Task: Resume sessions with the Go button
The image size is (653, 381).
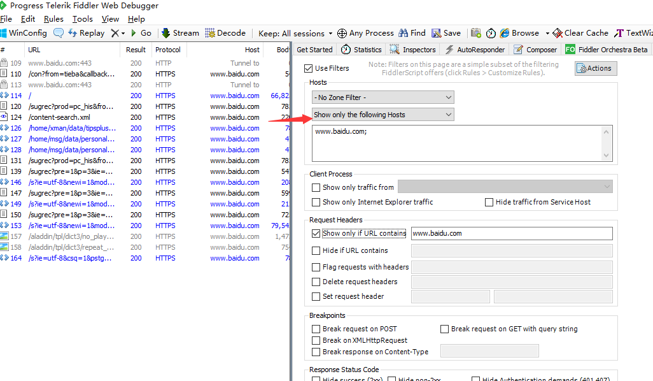Action: click(x=141, y=33)
